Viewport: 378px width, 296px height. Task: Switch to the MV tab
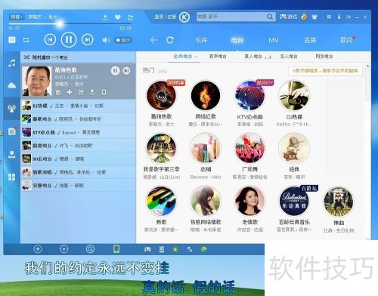click(274, 40)
